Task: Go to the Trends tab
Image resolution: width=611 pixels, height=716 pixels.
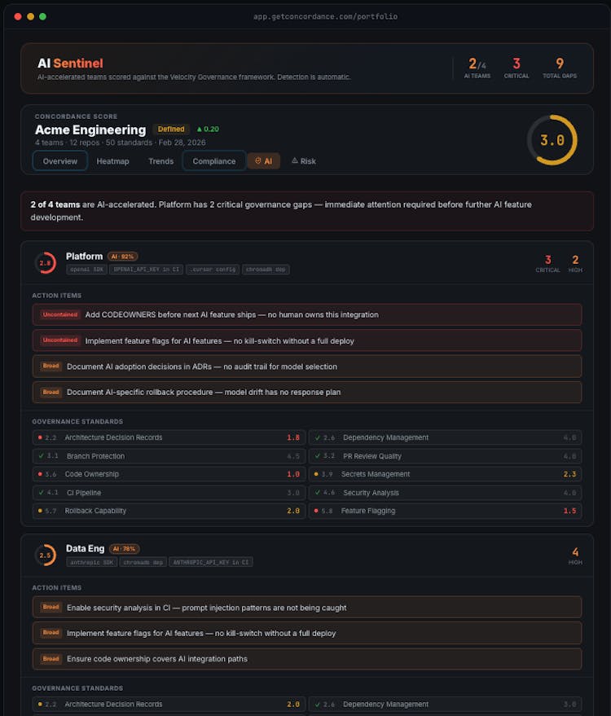Action: tap(160, 161)
